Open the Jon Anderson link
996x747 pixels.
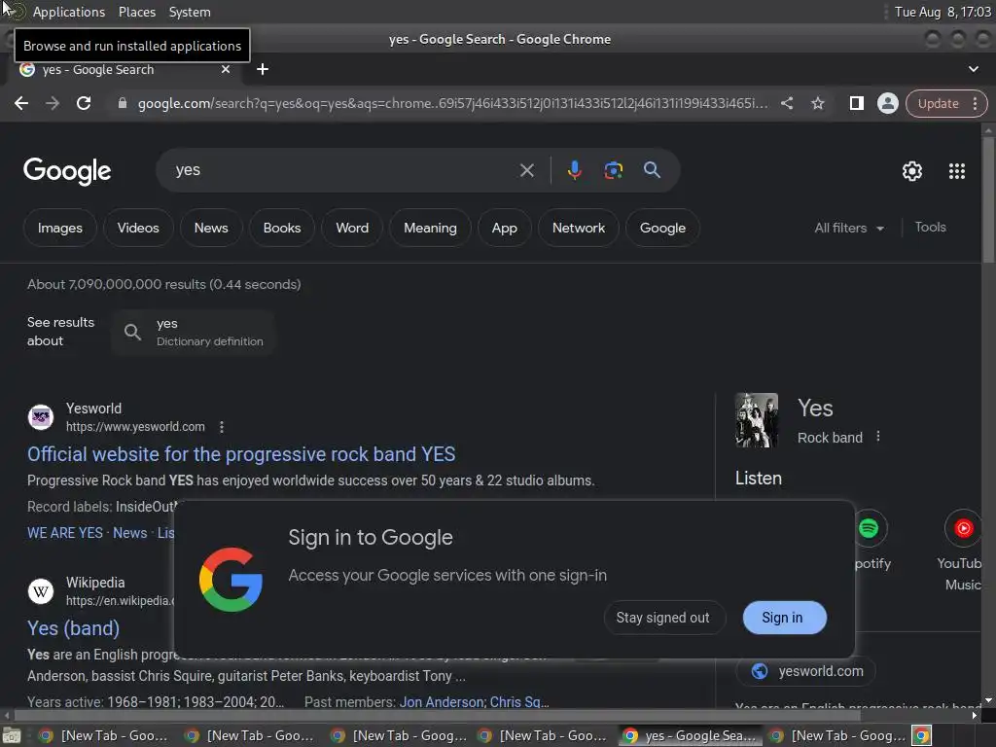click(x=442, y=702)
